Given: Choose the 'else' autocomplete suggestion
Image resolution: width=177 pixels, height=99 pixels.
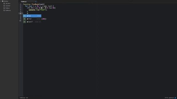Looking at the screenshot, I should point(32,16).
